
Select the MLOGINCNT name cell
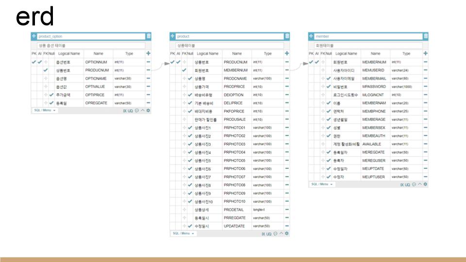pos(375,95)
